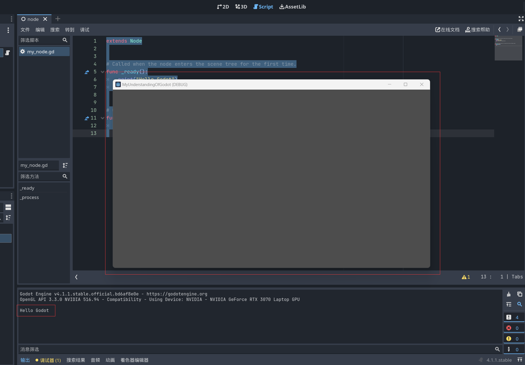Image resolution: width=525 pixels, height=365 pixels.
Task: Go to next edited document arrow
Action: click(507, 29)
